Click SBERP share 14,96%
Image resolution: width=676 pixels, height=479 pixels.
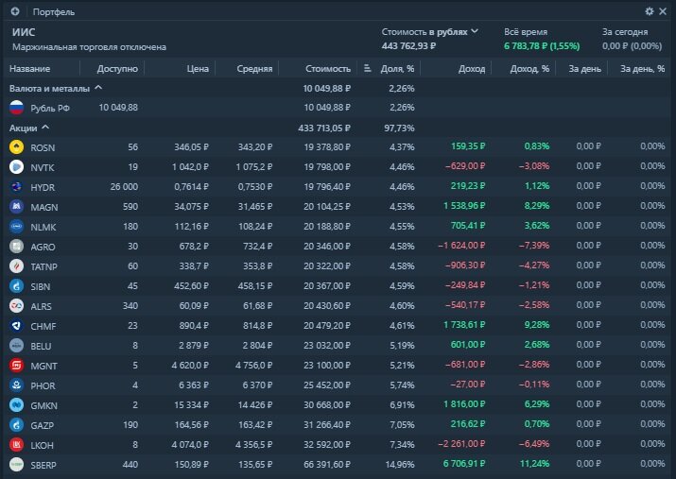400,464
